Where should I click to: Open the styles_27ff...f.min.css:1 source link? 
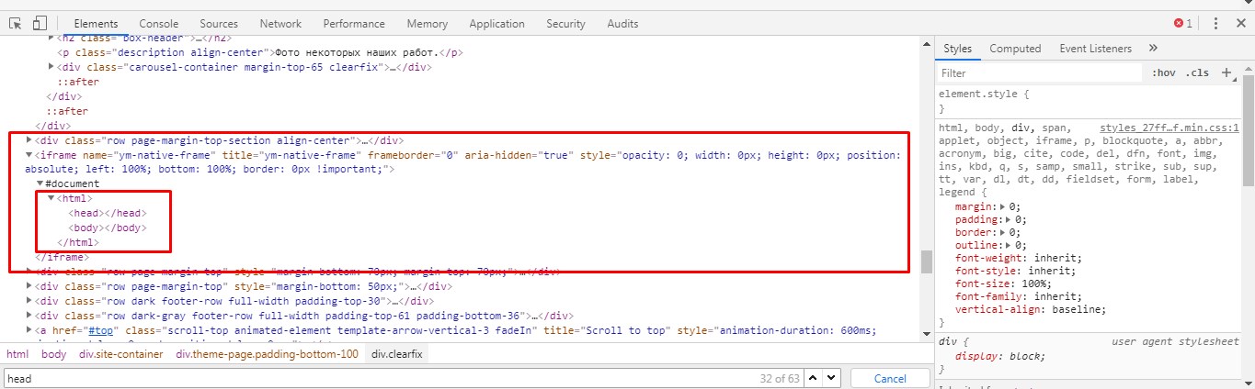(1169, 128)
